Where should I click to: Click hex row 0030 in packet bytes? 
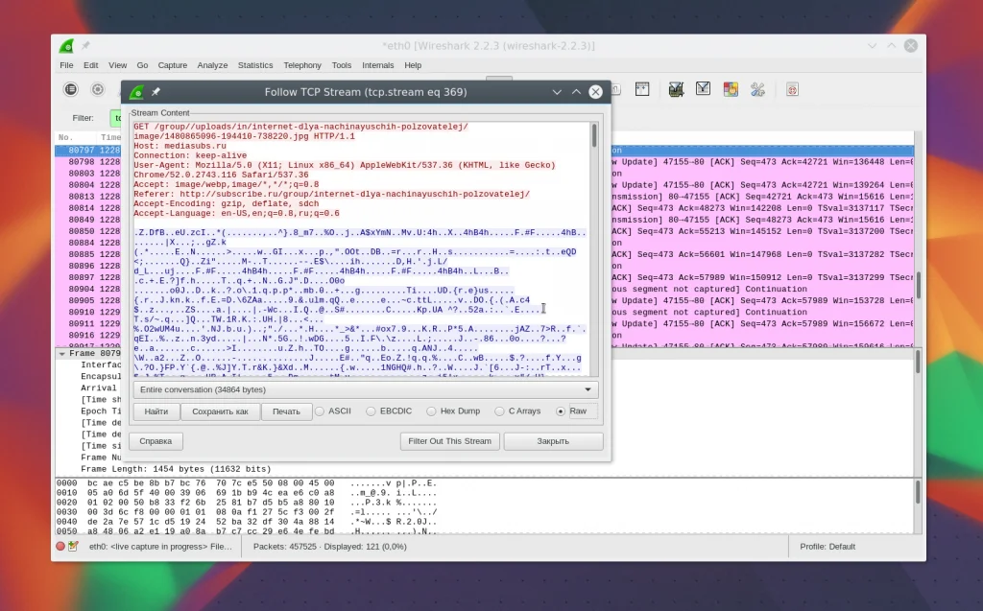pyautogui.click(x=247, y=512)
